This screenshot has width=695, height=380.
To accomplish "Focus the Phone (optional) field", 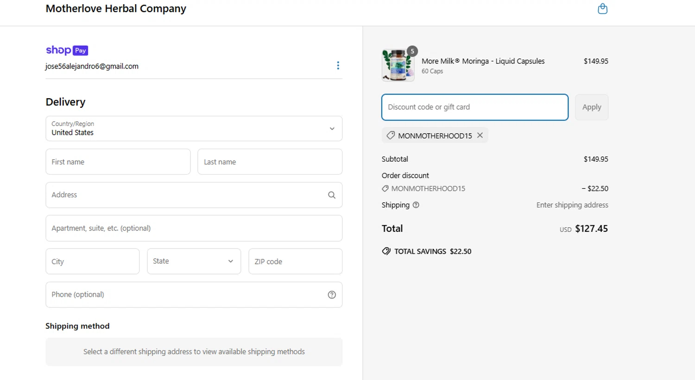I will (x=194, y=294).
